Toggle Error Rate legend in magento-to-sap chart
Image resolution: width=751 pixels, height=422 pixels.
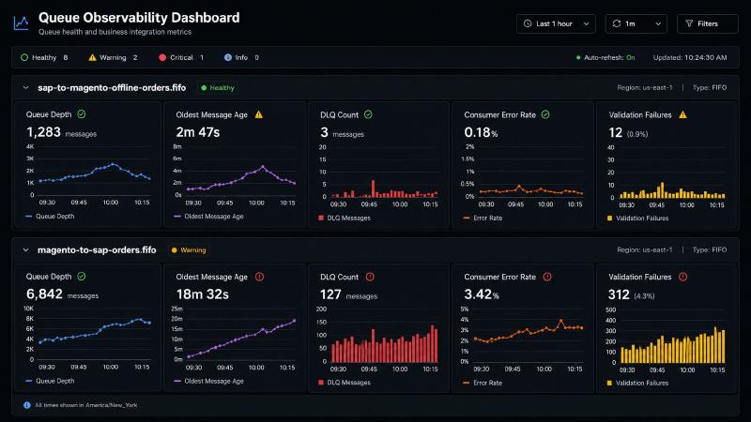[x=483, y=383]
